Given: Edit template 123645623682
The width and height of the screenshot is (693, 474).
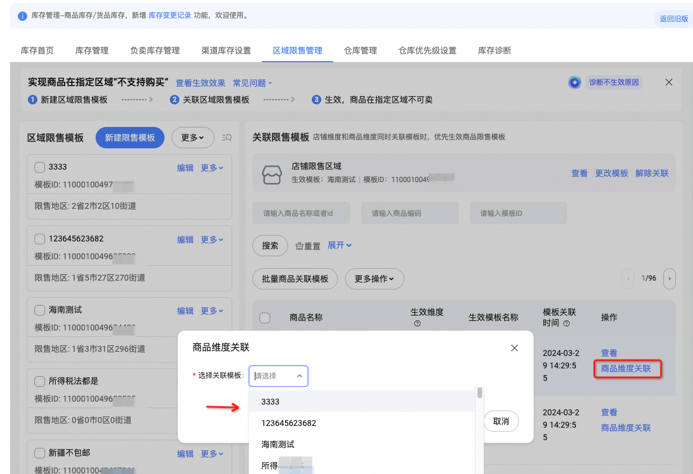Looking at the screenshot, I should point(185,240).
